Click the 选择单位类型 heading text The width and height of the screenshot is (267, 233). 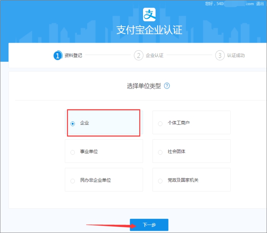pos(143,86)
